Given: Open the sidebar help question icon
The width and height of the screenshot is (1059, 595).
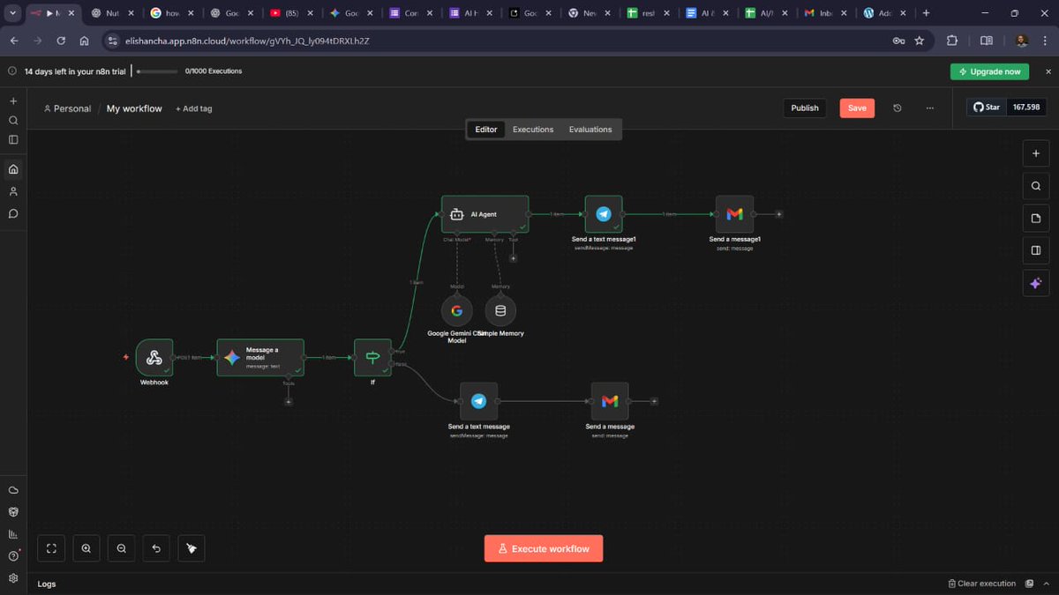Looking at the screenshot, I should coord(13,556).
